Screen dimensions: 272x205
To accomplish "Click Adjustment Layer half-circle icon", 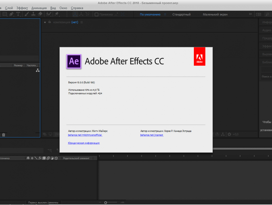I will pyautogui.click(x=52, y=158).
